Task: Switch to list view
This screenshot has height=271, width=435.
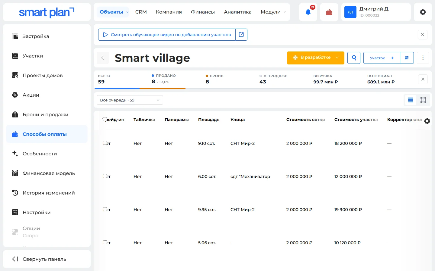Action: [x=411, y=100]
